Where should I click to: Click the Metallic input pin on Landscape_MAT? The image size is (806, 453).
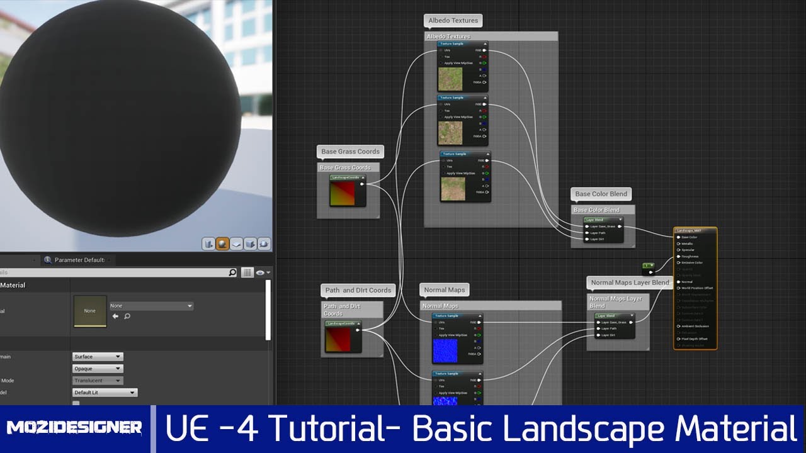click(x=678, y=243)
